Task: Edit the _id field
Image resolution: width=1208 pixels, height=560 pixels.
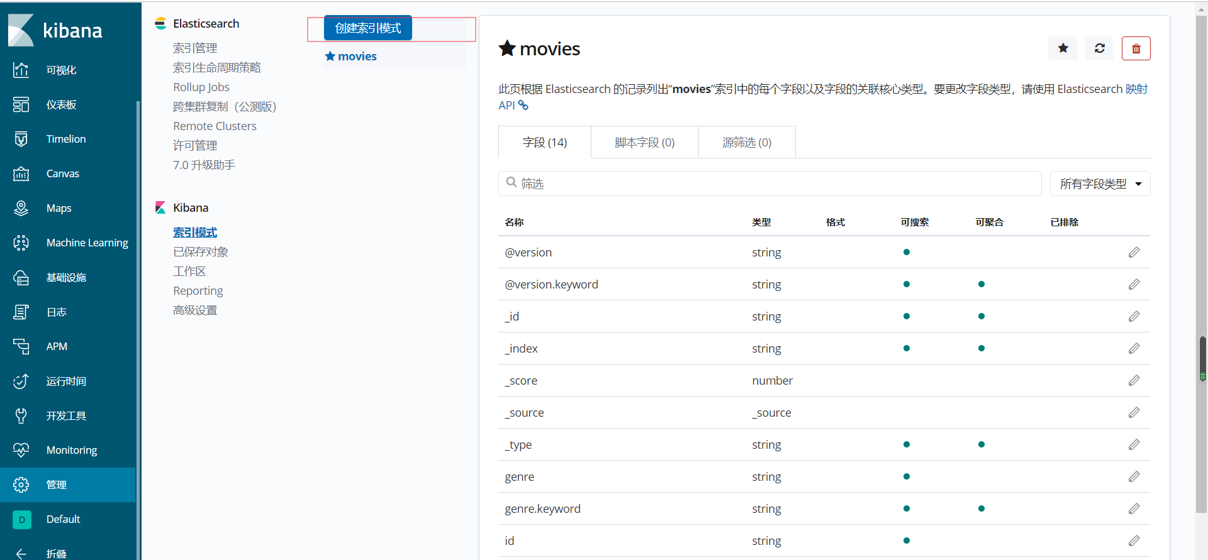Action: click(1134, 316)
